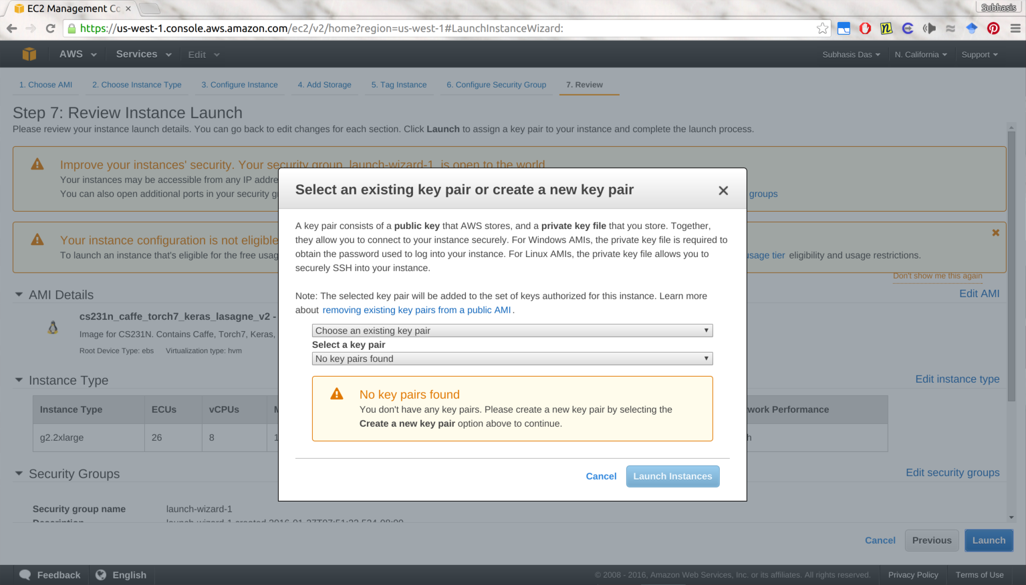
Task: Open the N. California region menu
Action: coord(920,55)
